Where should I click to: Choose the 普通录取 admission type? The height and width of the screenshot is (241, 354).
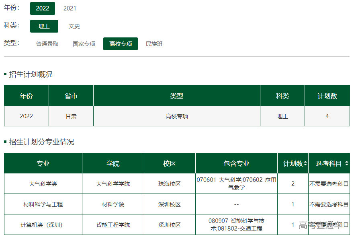tap(47, 44)
